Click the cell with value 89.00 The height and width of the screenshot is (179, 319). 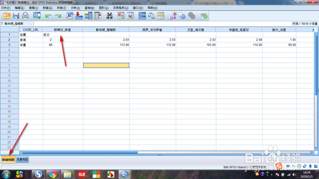(279, 45)
